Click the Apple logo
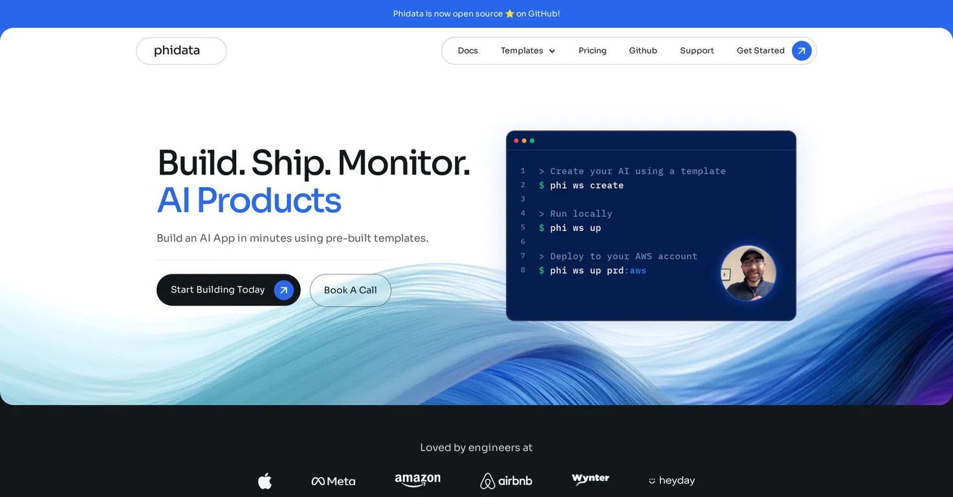 pyautogui.click(x=265, y=481)
